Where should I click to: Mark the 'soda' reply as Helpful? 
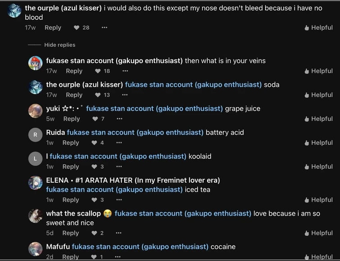(318, 95)
